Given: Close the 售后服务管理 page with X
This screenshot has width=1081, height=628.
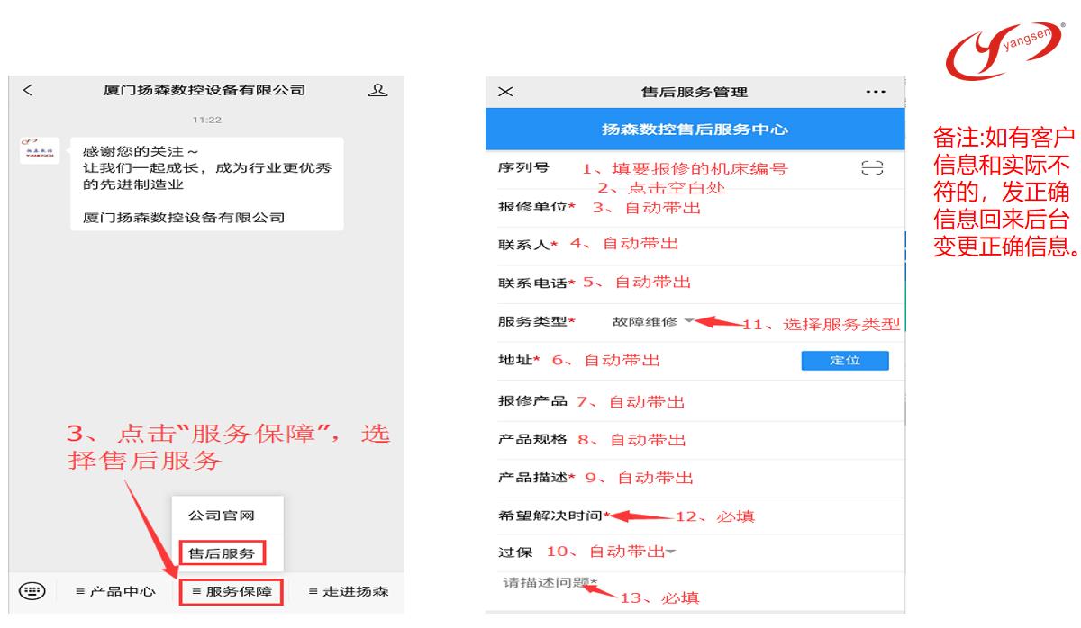Looking at the screenshot, I should click(x=505, y=93).
